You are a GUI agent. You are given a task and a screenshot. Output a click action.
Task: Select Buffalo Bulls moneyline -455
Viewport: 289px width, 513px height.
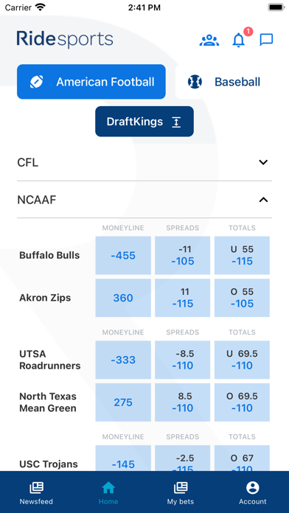tap(123, 256)
